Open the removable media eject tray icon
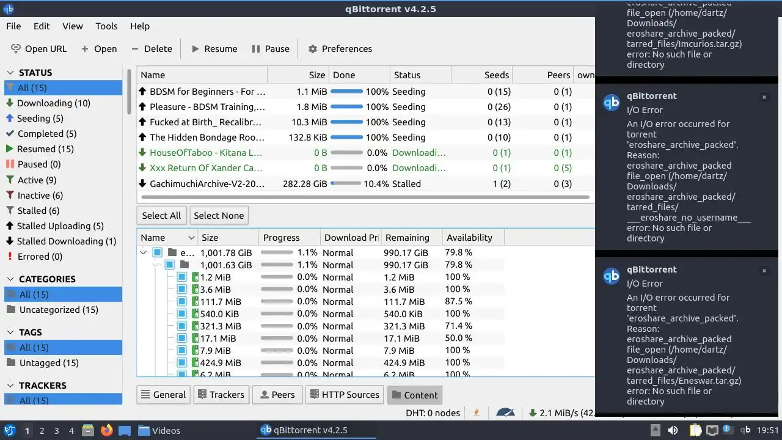The height and width of the screenshot is (440, 782). point(656,430)
